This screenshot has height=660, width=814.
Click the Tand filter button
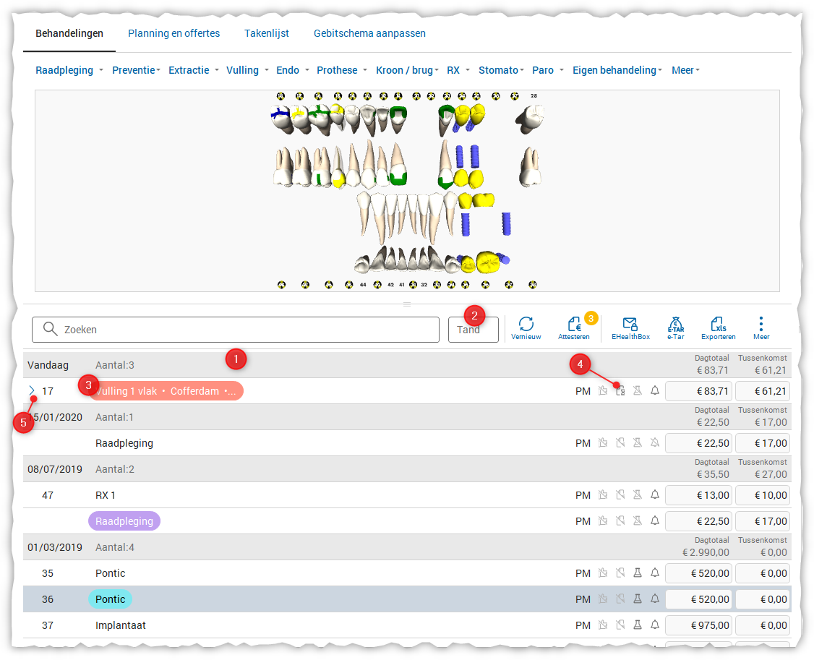(x=473, y=330)
